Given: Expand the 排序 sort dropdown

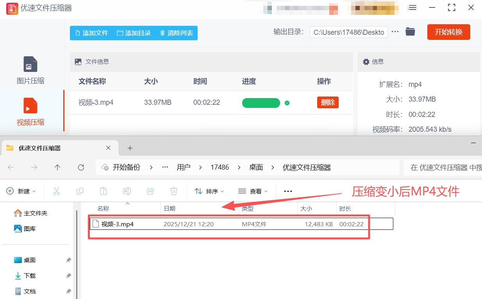Looking at the screenshot, I should (209, 191).
